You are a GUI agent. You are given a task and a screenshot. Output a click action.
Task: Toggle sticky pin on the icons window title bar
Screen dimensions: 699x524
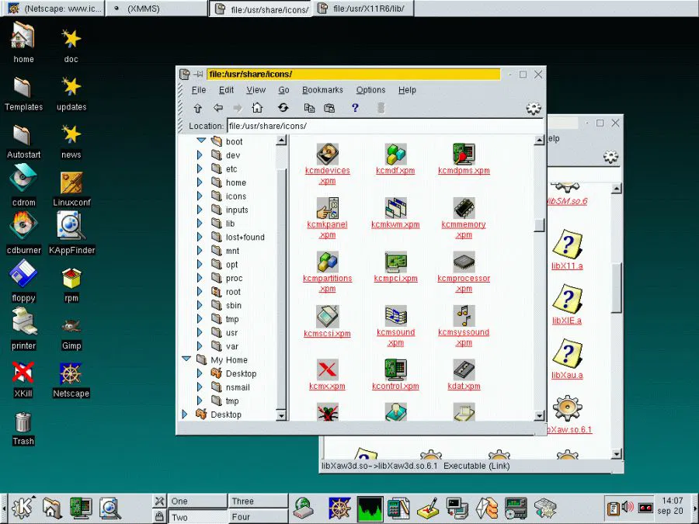[x=198, y=75]
